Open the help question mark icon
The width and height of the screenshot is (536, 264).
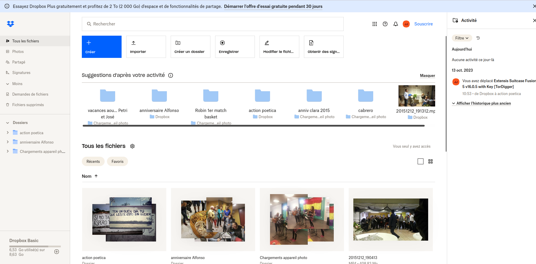[x=385, y=24]
